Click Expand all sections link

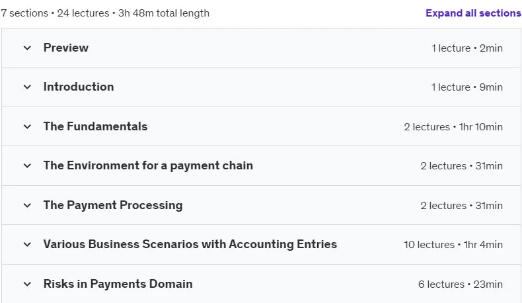[473, 13]
